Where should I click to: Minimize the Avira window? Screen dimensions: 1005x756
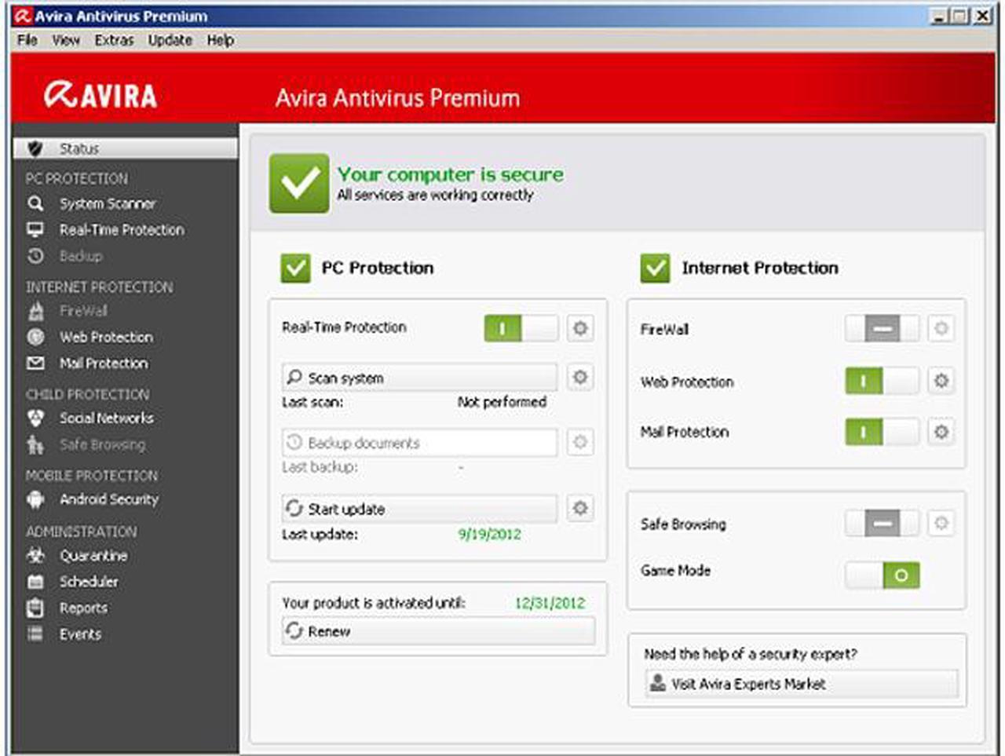pos(939,15)
